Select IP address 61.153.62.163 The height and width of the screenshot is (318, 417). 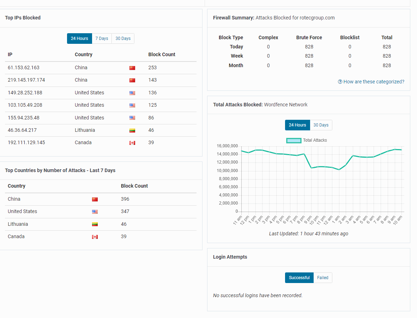pyautogui.click(x=23, y=67)
